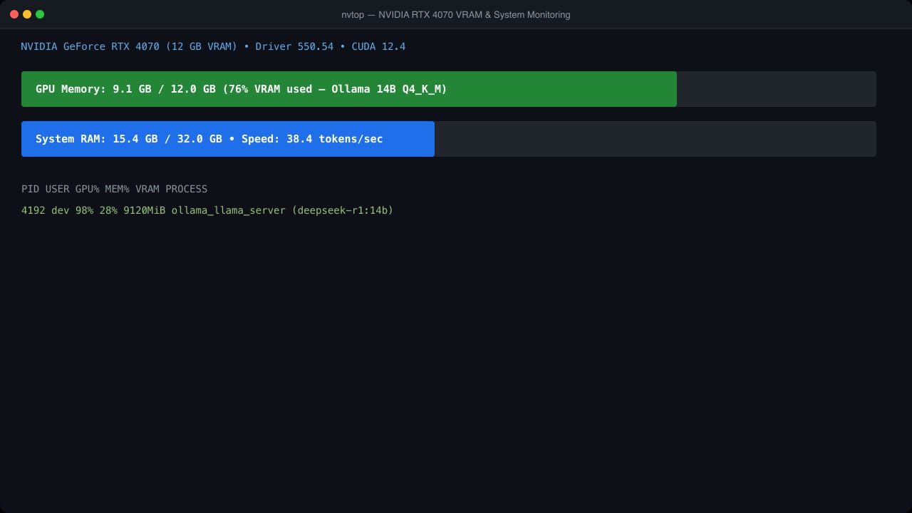Click the blue System RAM usage bar
The image size is (912, 513).
point(228,139)
